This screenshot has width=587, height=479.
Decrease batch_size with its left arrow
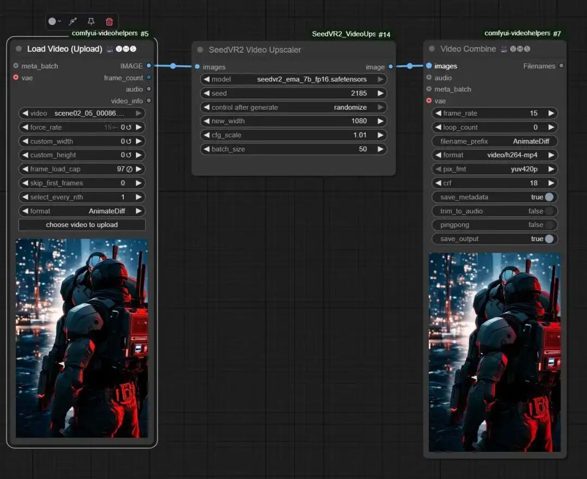pos(207,149)
